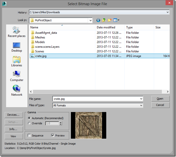Create a new folder icon
This screenshot has width=176, height=157.
click(110, 20)
